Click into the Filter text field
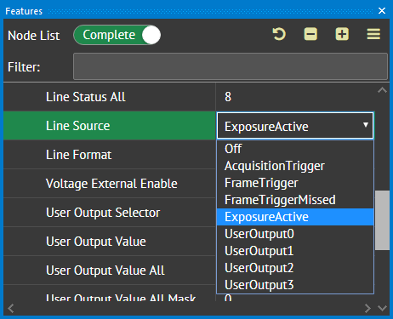The width and height of the screenshot is (393, 319). point(231,66)
